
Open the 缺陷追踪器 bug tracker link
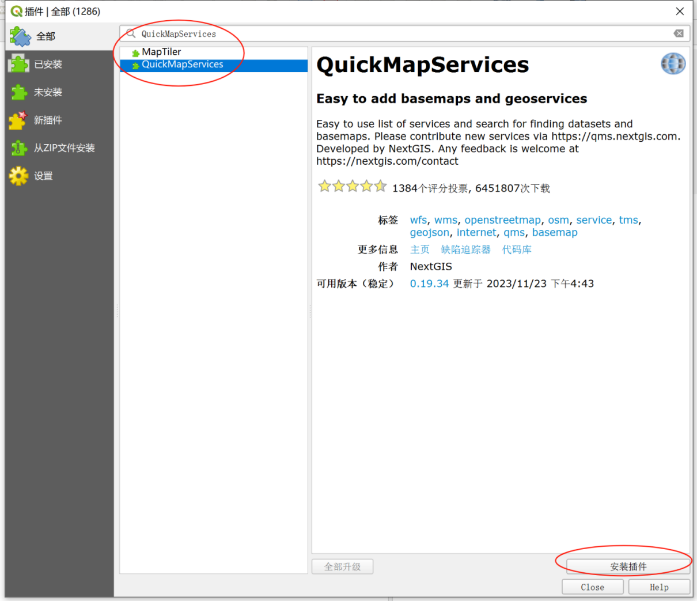point(465,250)
